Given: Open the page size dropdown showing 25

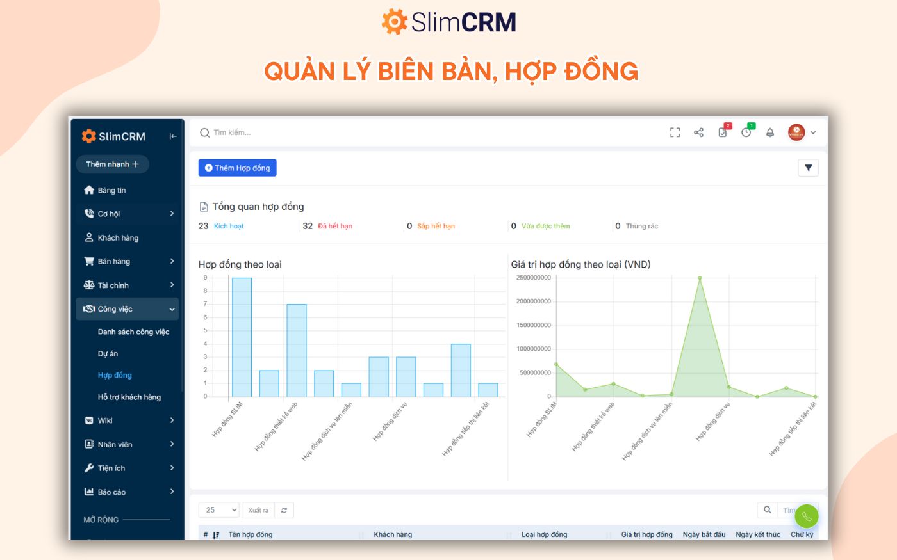Looking at the screenshot, I should tap(218, 509).
